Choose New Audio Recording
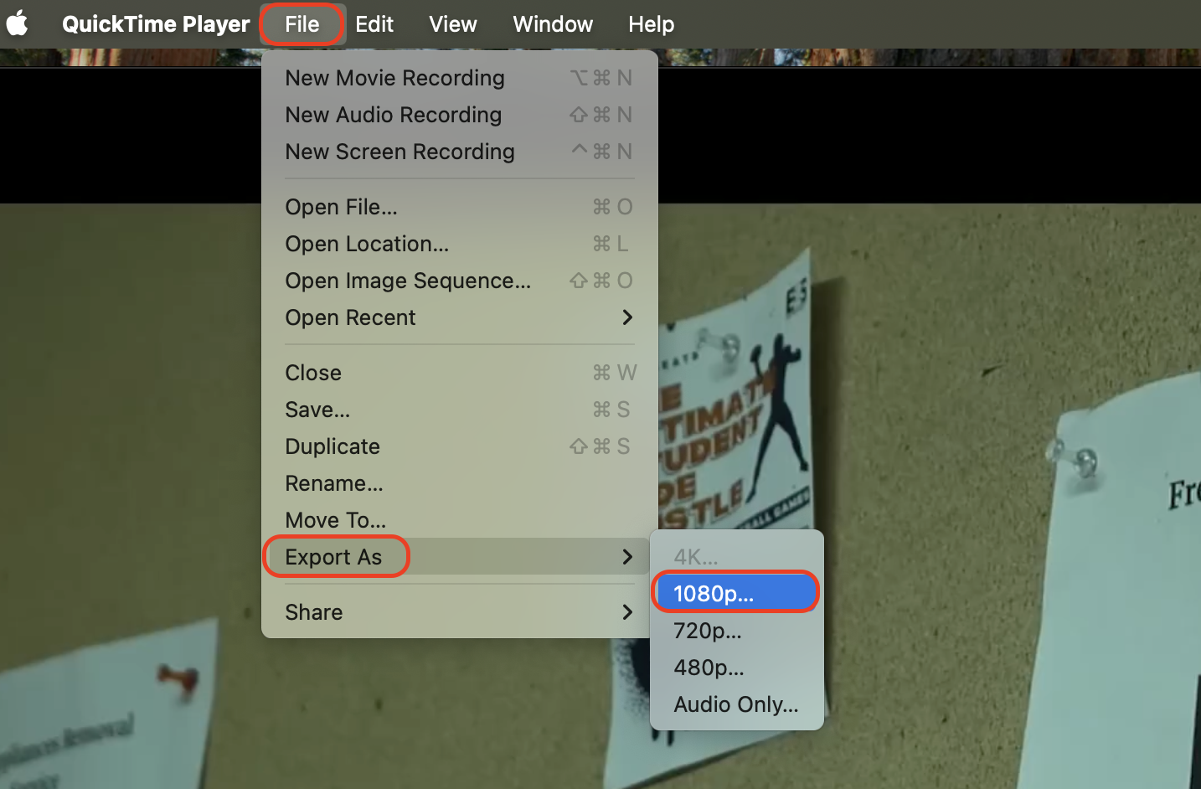The width and height of the screenshot is (1201, 789). (460, 115)
